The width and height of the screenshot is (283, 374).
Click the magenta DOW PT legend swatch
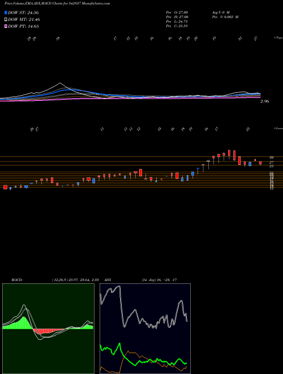[x=6, y=26]
